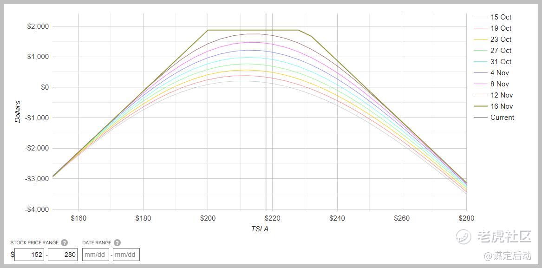Click the $260 x-axis label
The image size is (542, 268).
(x=402, y=218)
